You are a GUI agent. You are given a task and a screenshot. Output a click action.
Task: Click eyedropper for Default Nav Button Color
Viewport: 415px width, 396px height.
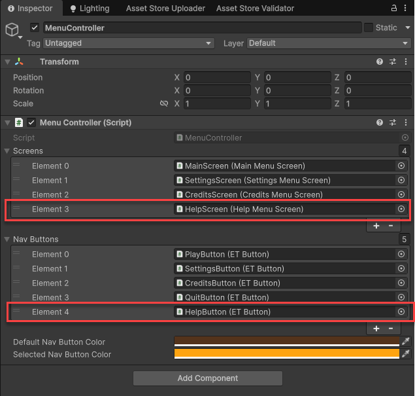405,342
